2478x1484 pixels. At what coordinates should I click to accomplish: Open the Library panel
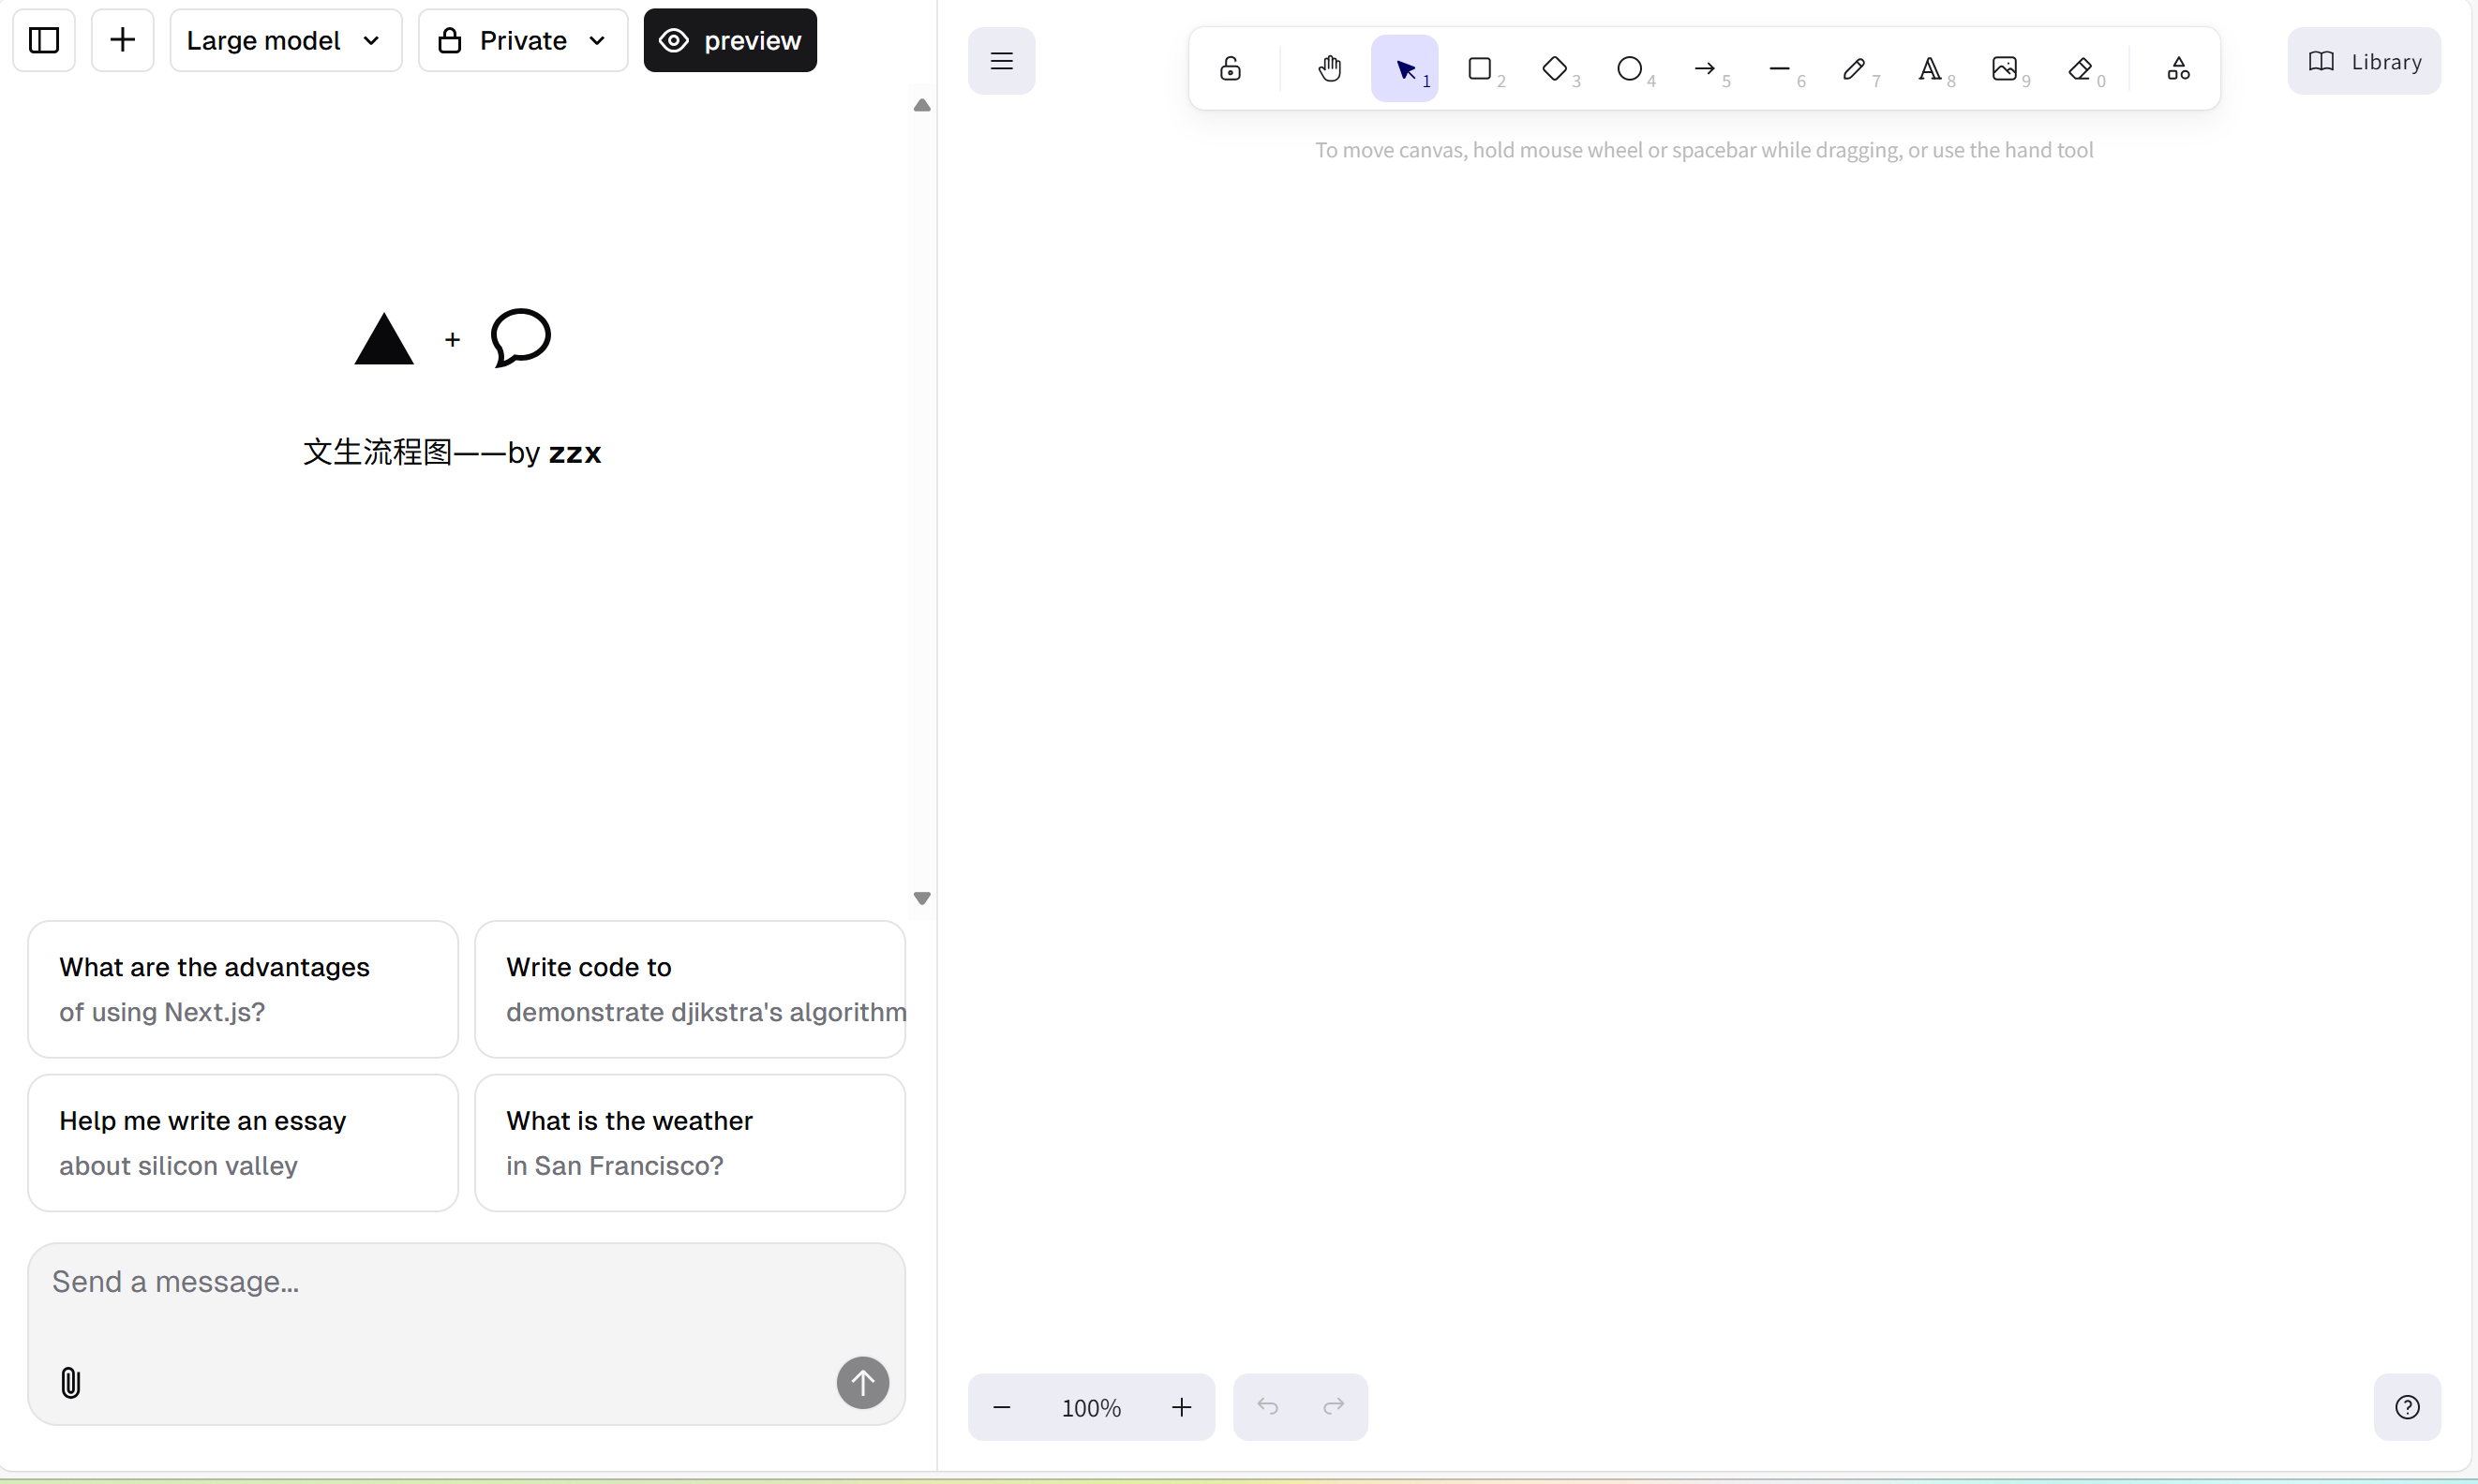point(2364,61)
